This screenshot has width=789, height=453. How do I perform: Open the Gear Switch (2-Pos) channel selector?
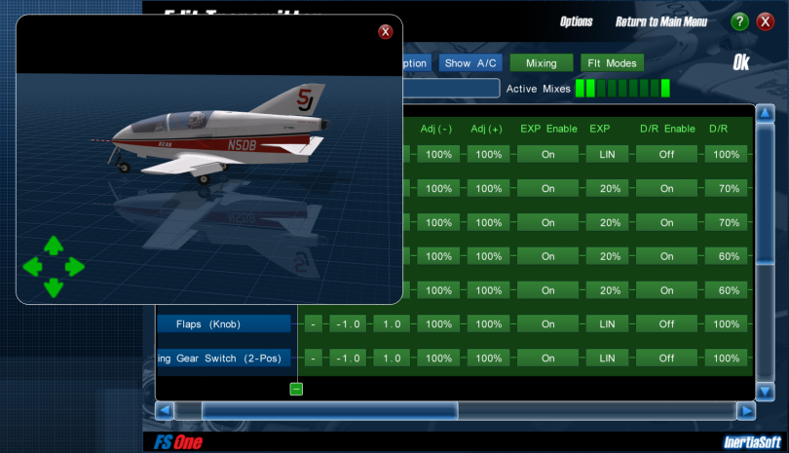coord(224,359)
